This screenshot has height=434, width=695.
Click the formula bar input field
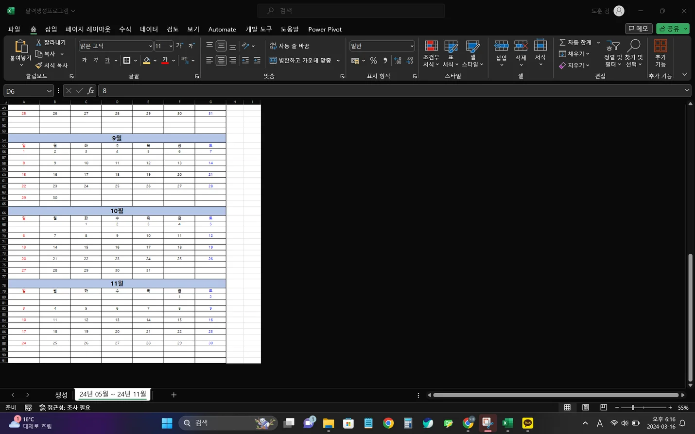[389, 91]
